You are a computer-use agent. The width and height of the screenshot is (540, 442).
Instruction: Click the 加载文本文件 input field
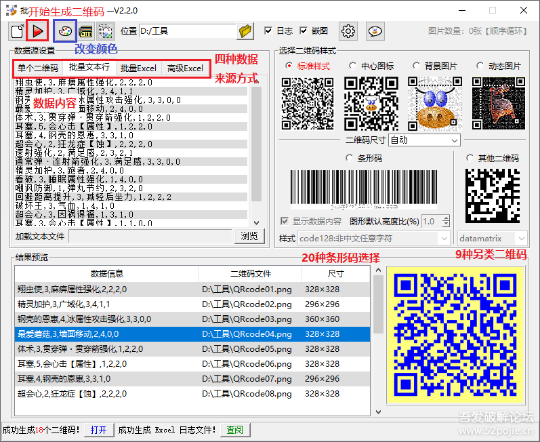click(150, 237)
